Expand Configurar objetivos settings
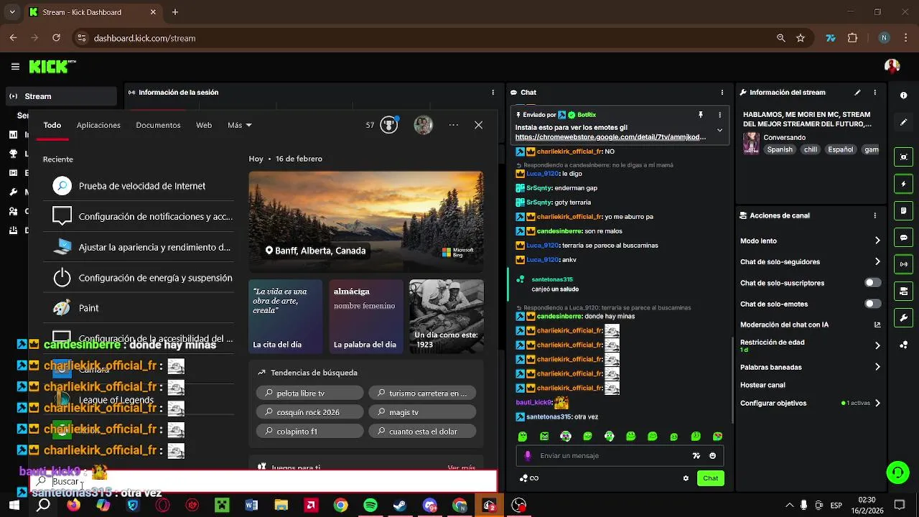 877,404
